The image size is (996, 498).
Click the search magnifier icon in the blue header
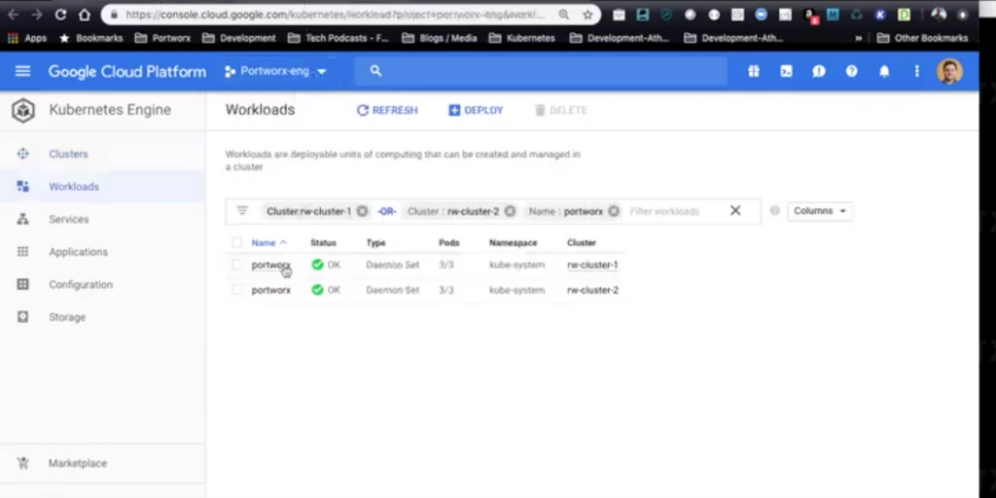(x=376, y=71)
